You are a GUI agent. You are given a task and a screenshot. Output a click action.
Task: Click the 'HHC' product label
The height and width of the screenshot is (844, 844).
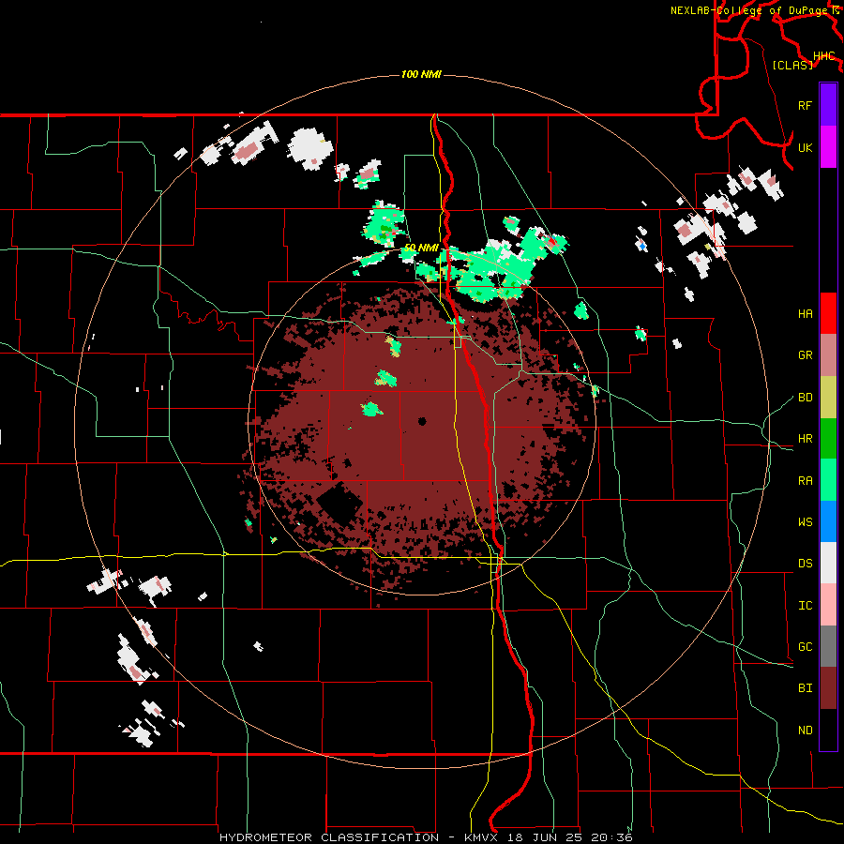823,56
